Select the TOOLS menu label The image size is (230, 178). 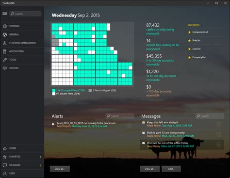point(13,60)
